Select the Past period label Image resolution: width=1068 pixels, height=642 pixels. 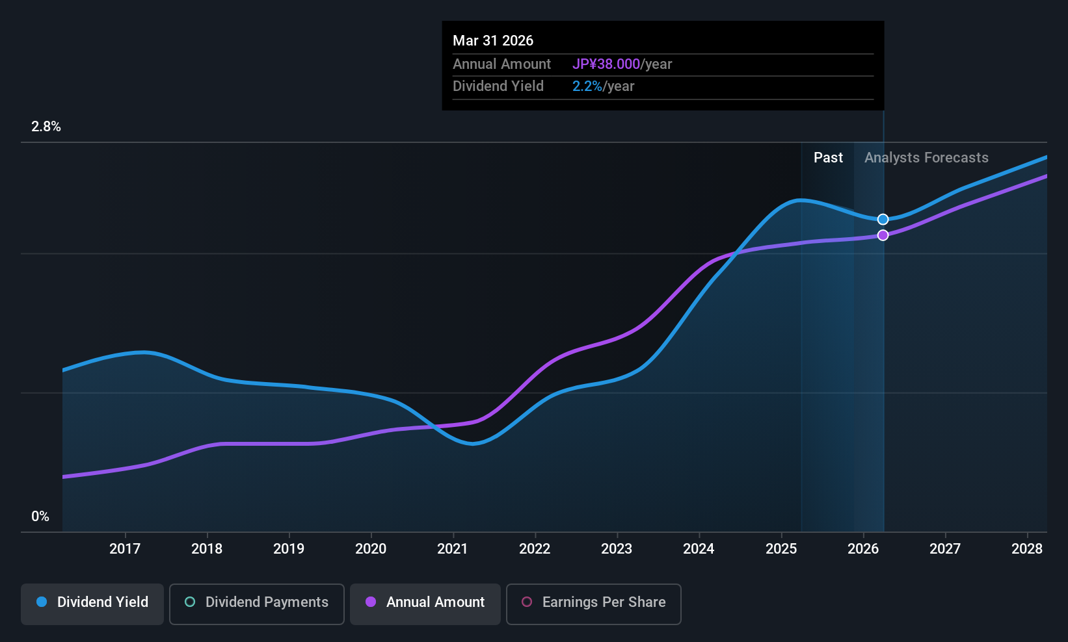point(828,158)
